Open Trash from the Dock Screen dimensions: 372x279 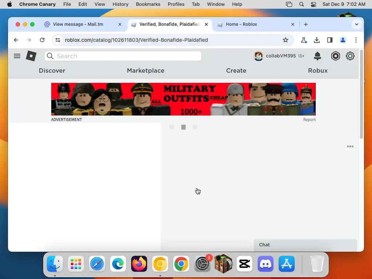click(x=317, y=264)
